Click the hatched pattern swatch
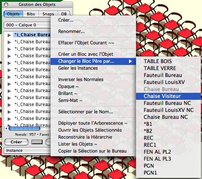This screenshot has width=202, height=179. [37, 142]
